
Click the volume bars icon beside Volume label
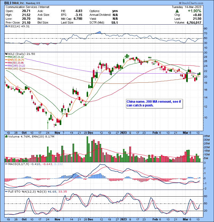click(6, 137)
